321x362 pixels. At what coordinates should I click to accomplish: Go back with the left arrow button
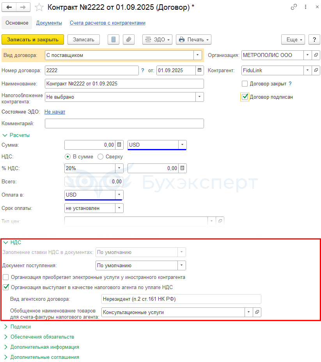tap(9, 7)
